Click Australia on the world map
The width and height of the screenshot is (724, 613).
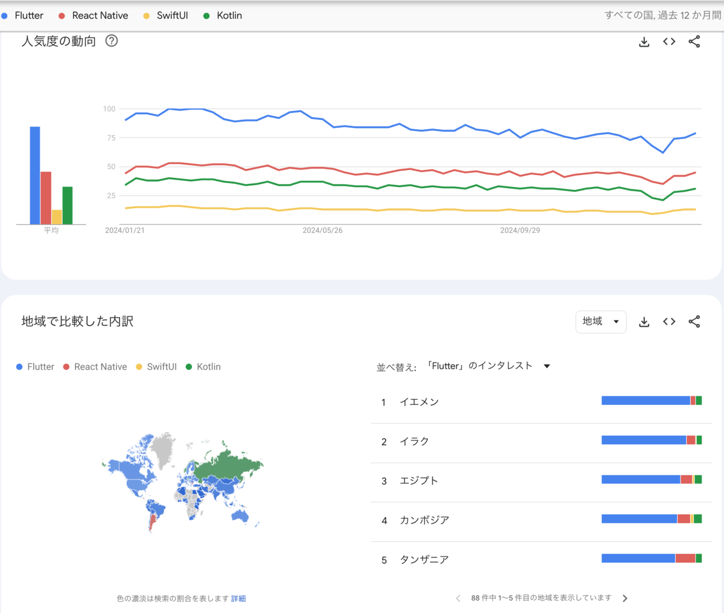241,516
